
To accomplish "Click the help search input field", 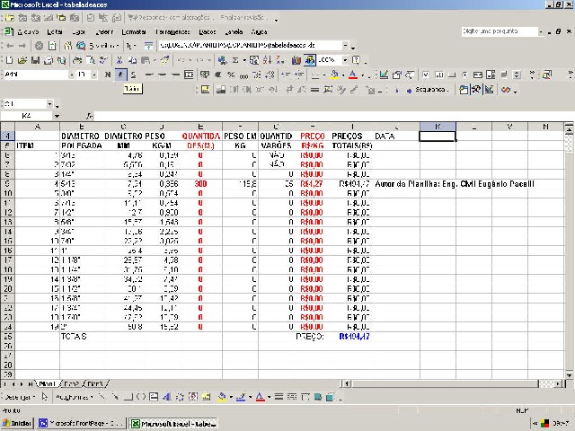I will (x=500, y=31).
